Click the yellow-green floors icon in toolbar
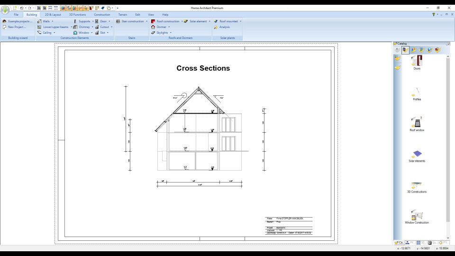 (97, 8)
